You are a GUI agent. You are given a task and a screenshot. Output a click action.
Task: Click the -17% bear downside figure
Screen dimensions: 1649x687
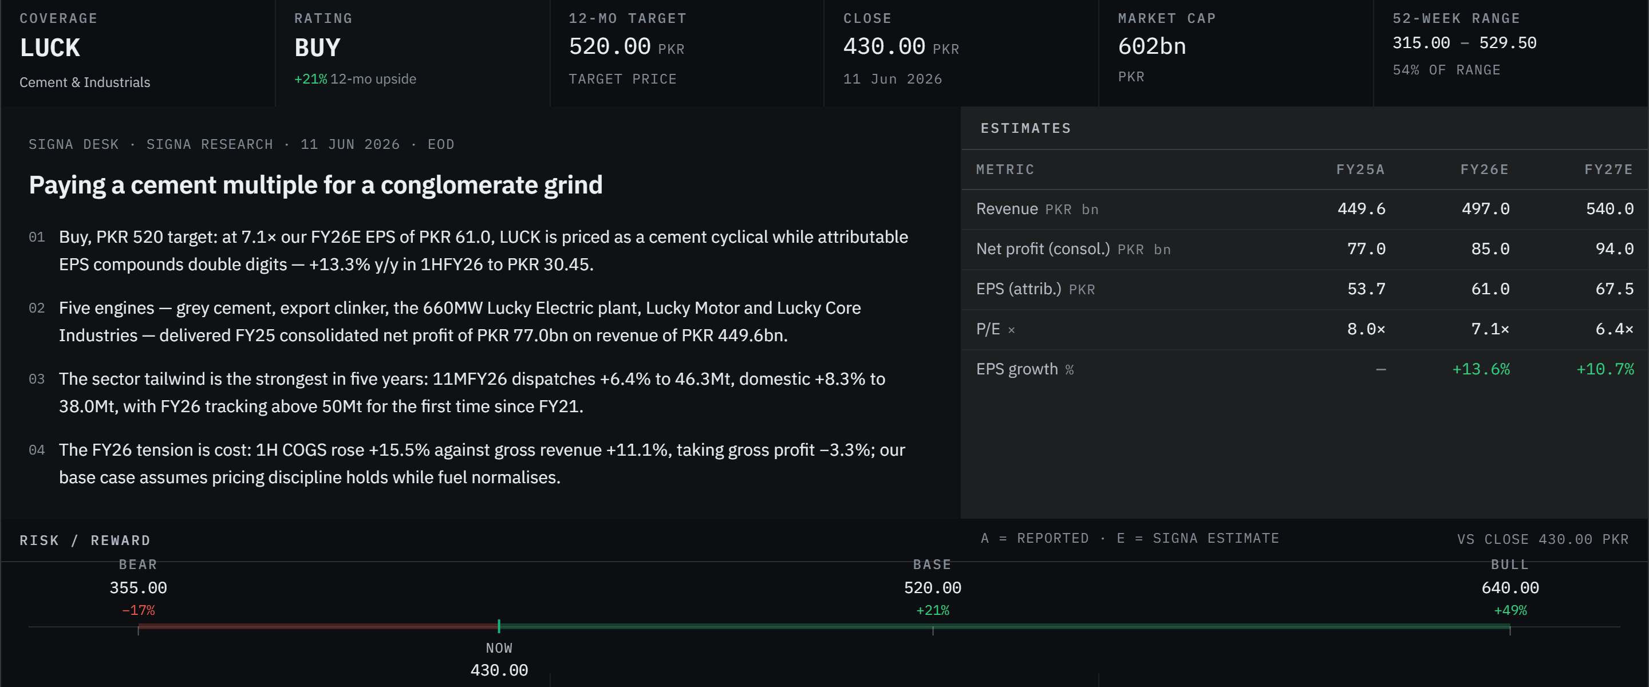pos(138,610)
